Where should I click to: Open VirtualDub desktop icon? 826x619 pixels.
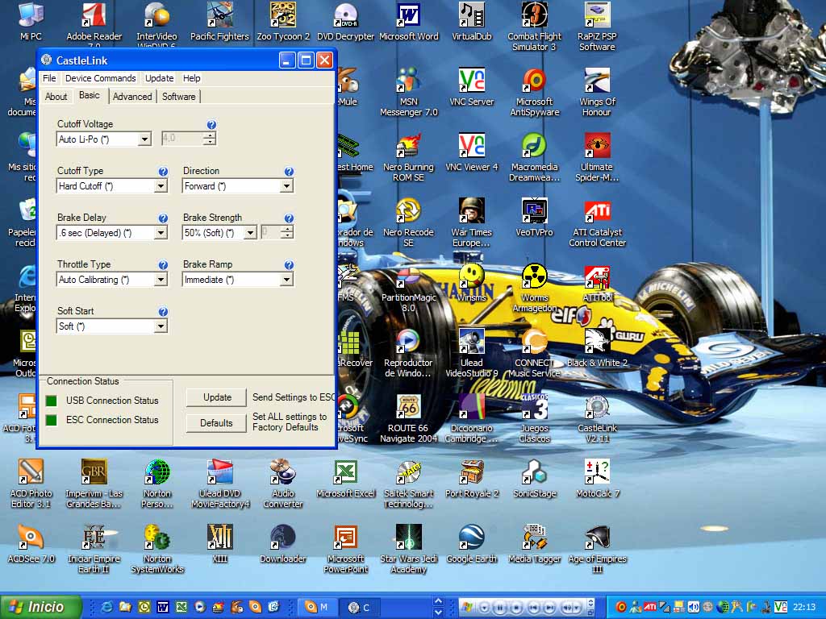471,15
